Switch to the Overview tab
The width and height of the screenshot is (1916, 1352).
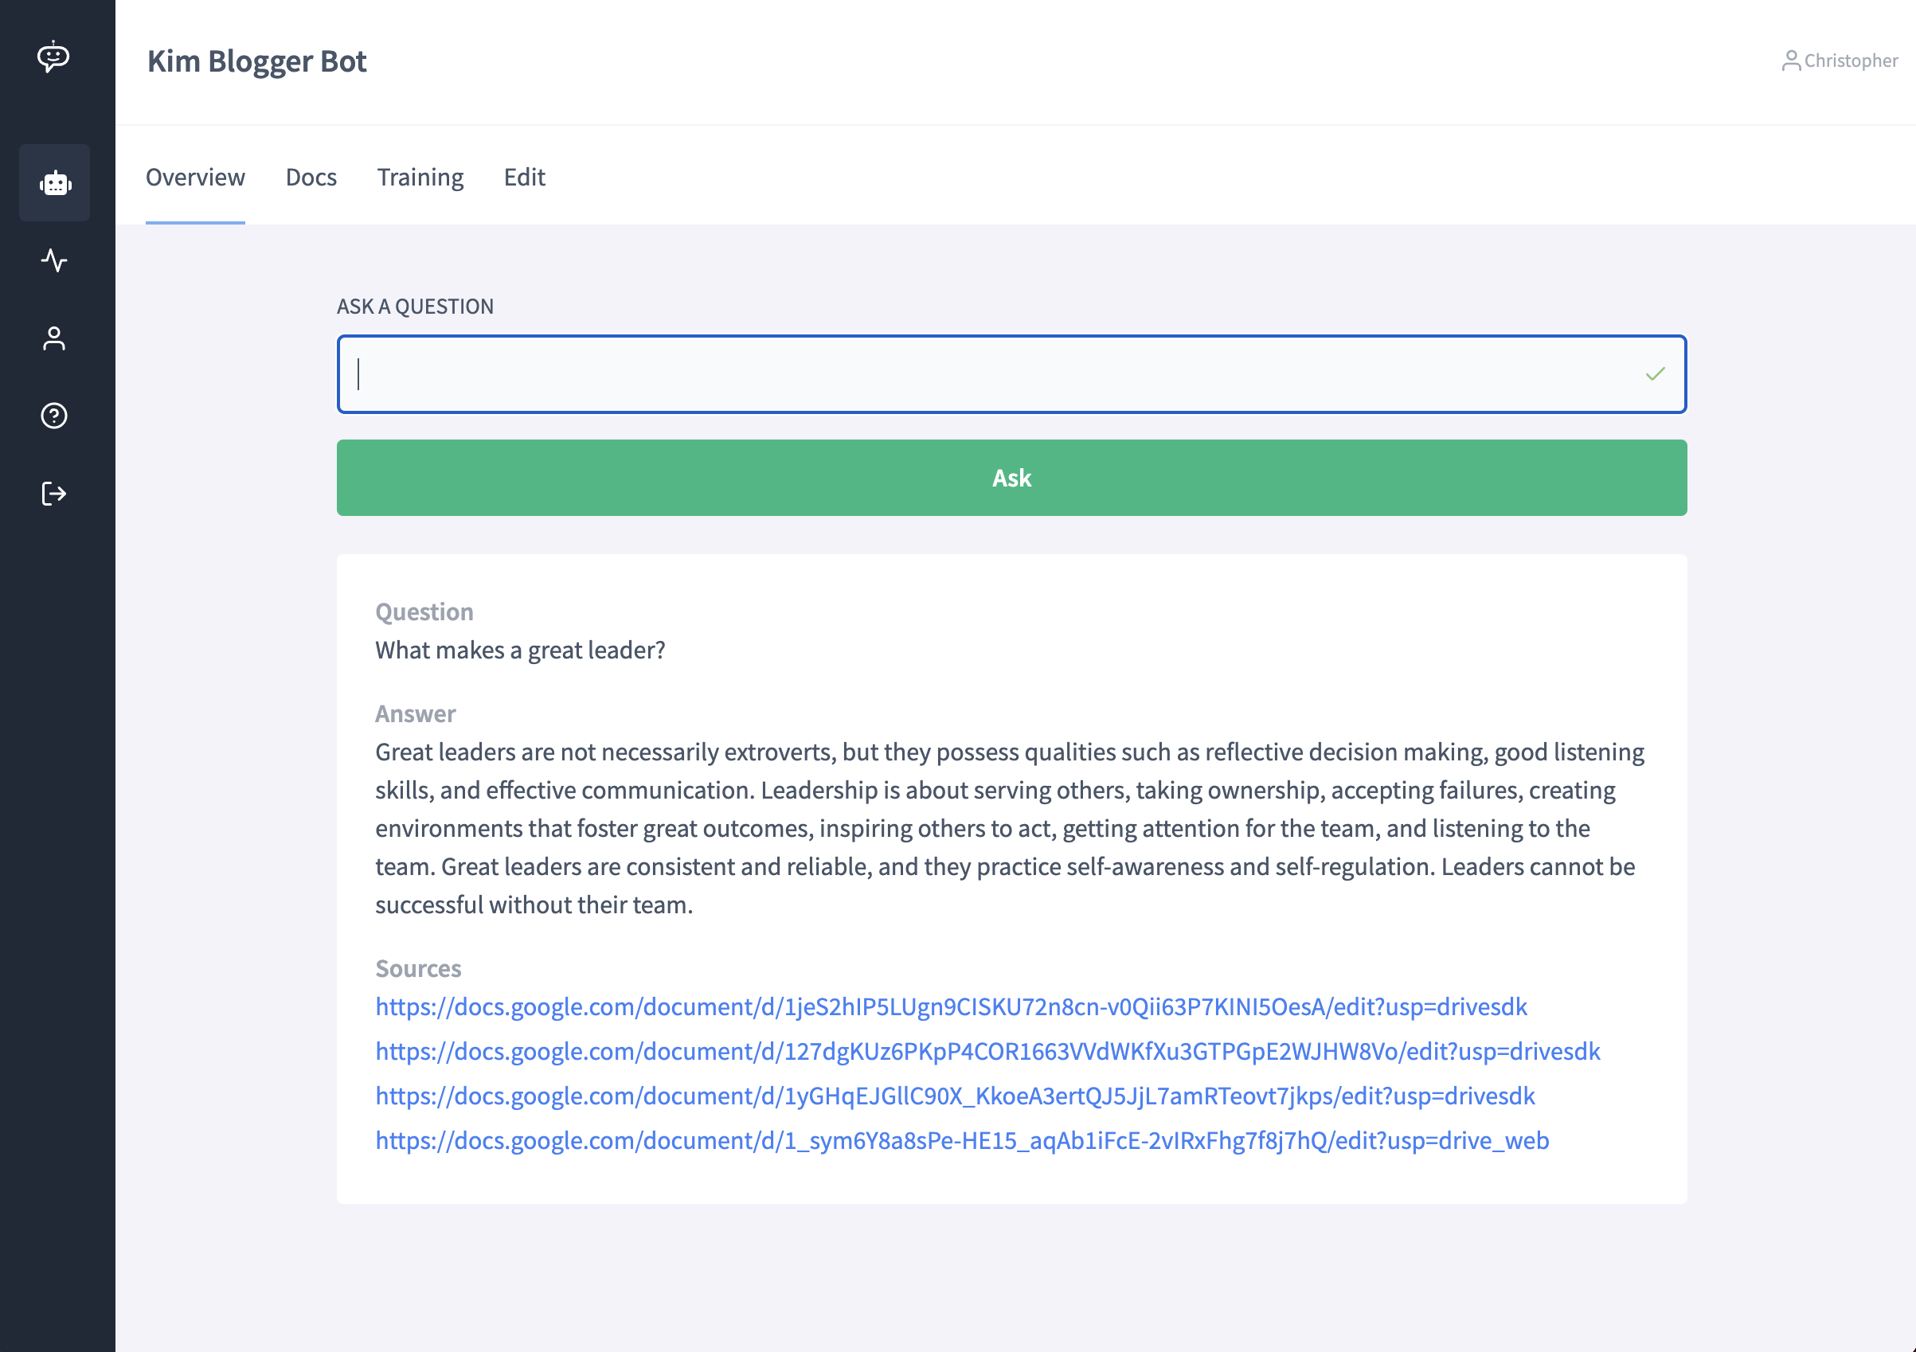[x=195, y=177]
